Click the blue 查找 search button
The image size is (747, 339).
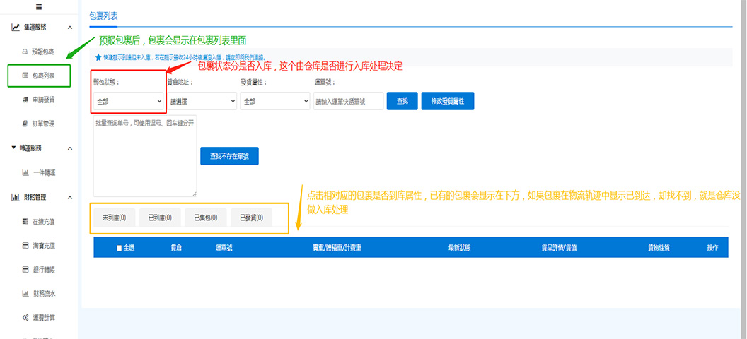point(403,102)
